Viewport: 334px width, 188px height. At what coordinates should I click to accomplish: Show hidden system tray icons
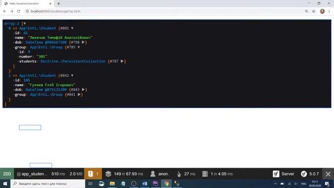275,183
